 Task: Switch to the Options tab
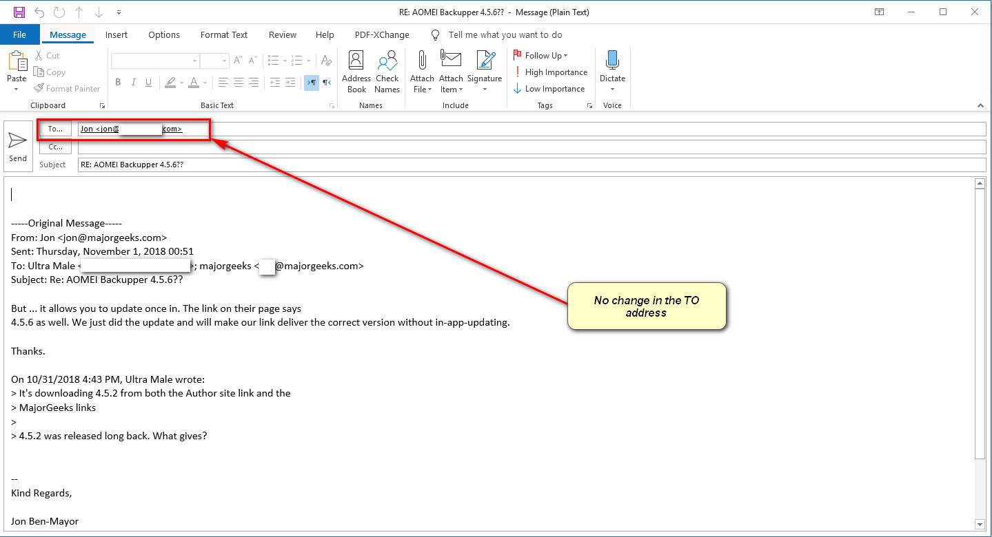(164, 34)
